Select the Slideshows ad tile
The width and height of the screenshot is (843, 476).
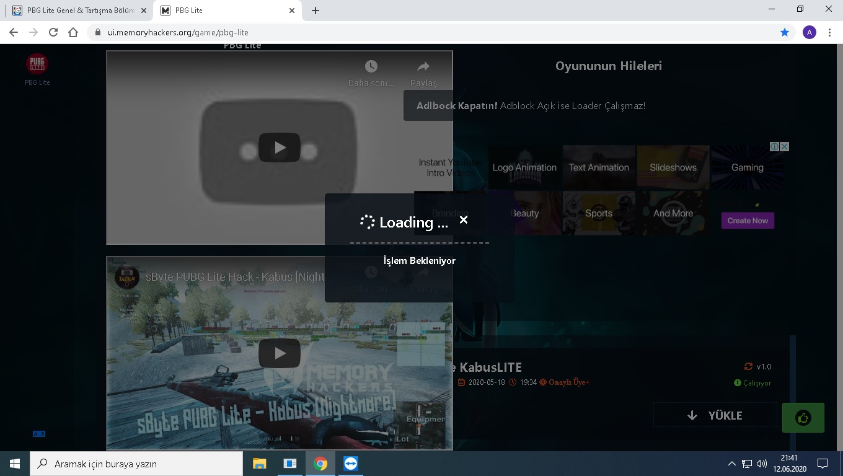[673, 167]
